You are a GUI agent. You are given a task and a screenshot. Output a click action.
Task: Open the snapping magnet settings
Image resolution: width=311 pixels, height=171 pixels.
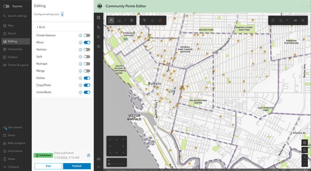click(295, 20)
